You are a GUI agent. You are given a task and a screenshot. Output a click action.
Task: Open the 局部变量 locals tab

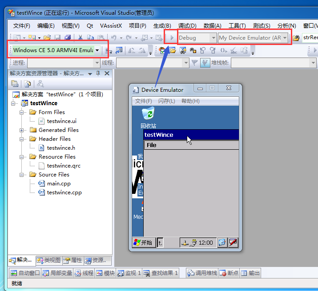coord(57,273)
